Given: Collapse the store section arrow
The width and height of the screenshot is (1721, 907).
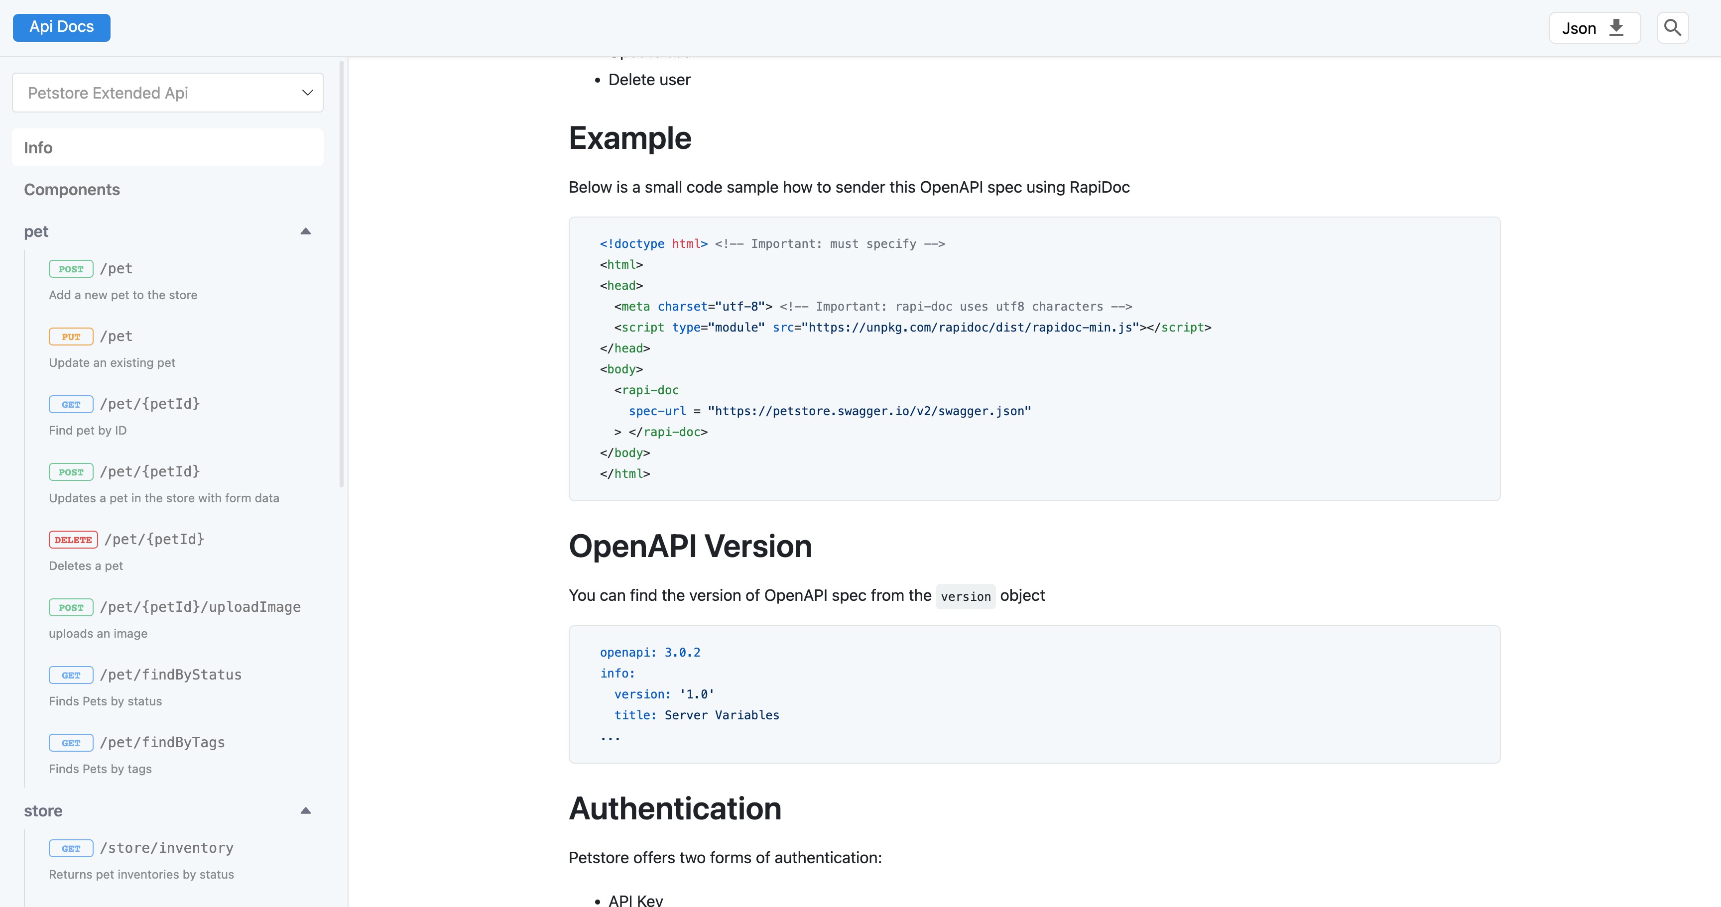Looking at the screenshot, I should (x=305, y=811).
